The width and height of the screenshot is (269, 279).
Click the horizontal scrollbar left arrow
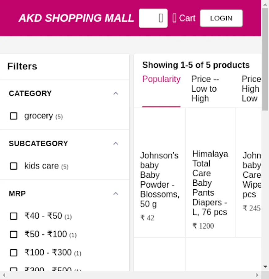[4, 275]
